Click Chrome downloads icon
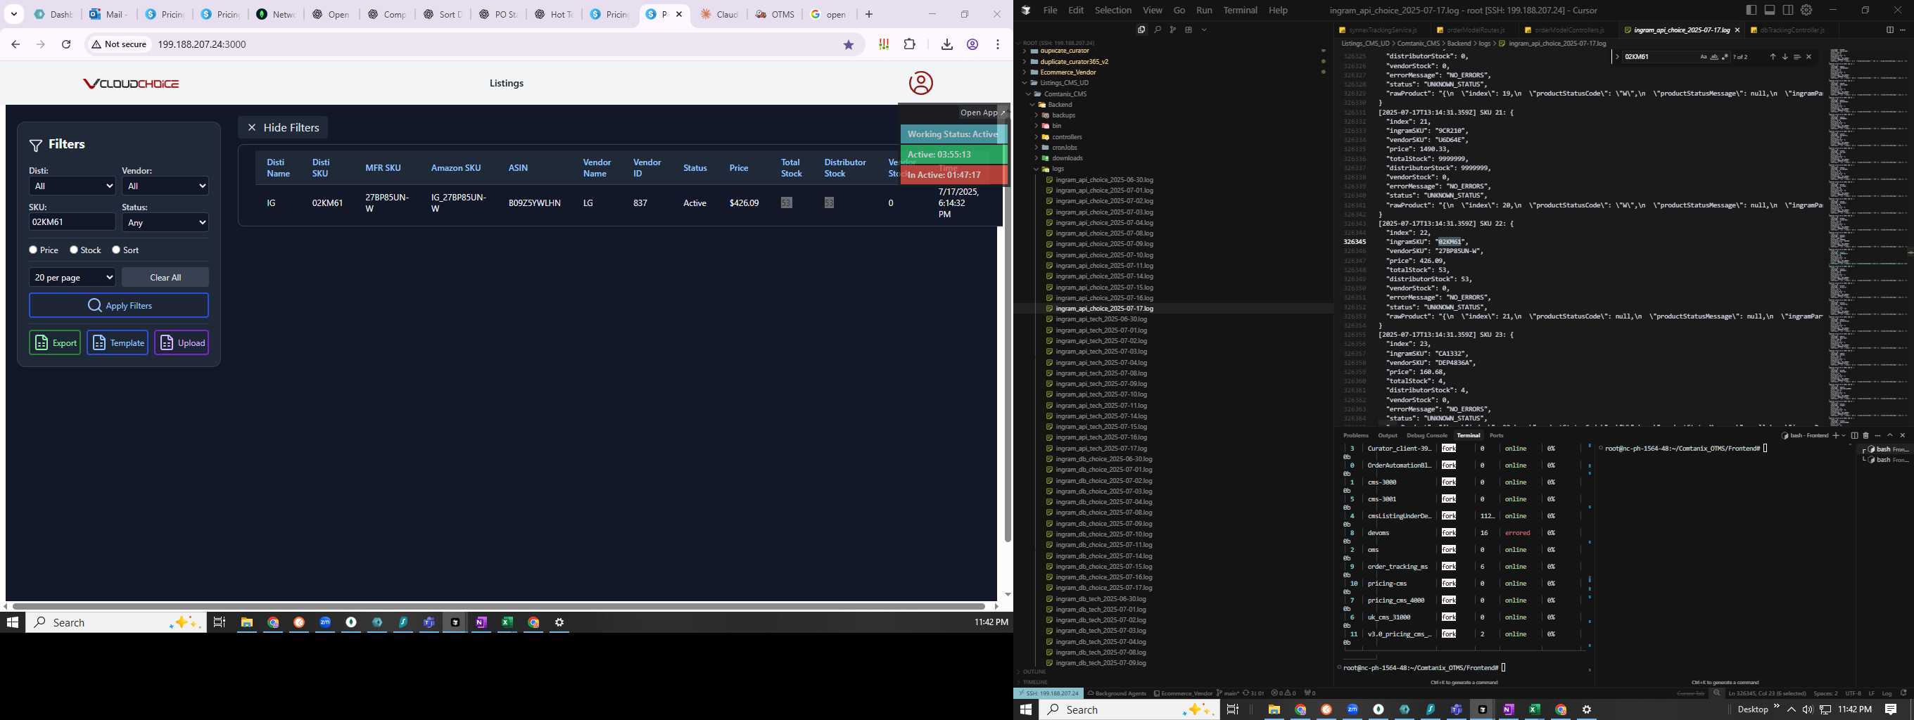The width and height of the screenshot is (1914, 720). point(946,44)
